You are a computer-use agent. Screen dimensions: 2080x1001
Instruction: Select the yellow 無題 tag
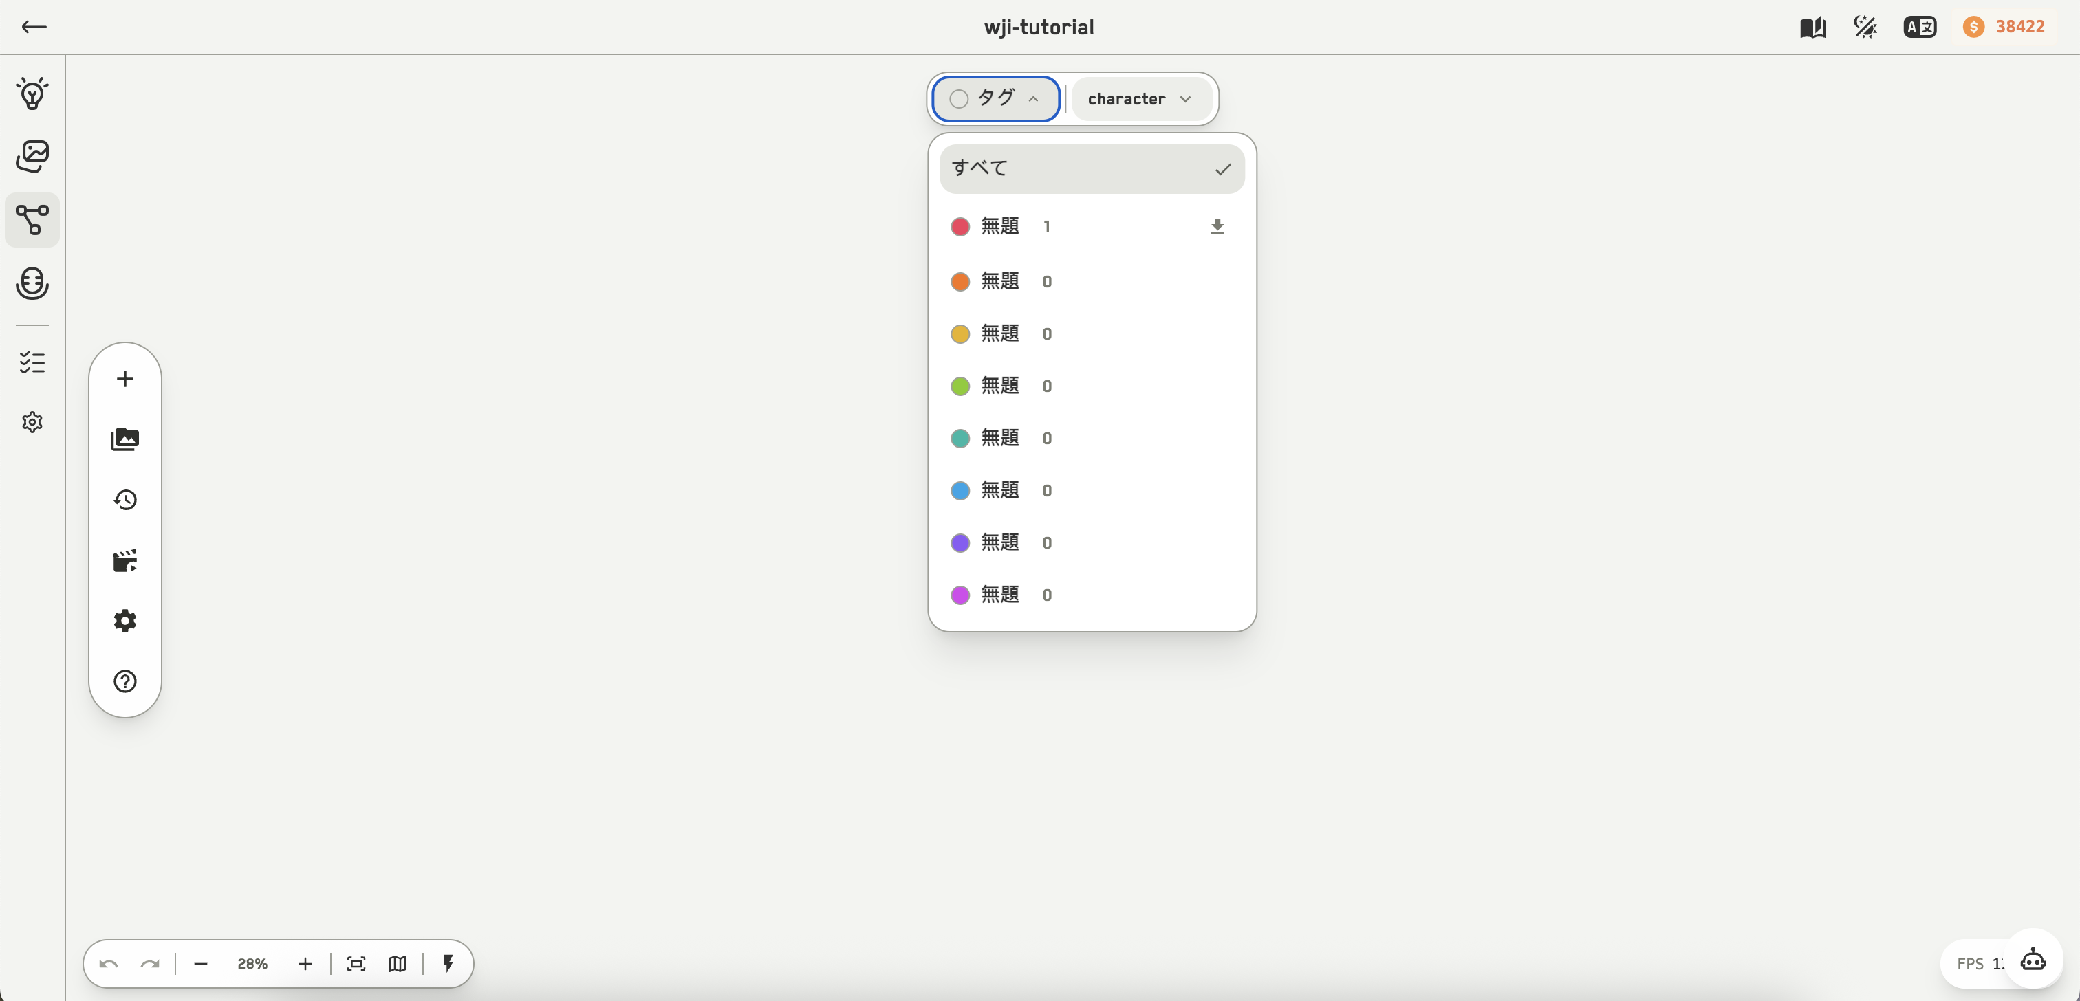(x=1092, y=333)
